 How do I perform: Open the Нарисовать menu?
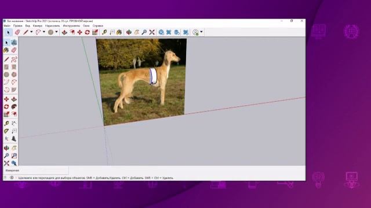(53, 25)
